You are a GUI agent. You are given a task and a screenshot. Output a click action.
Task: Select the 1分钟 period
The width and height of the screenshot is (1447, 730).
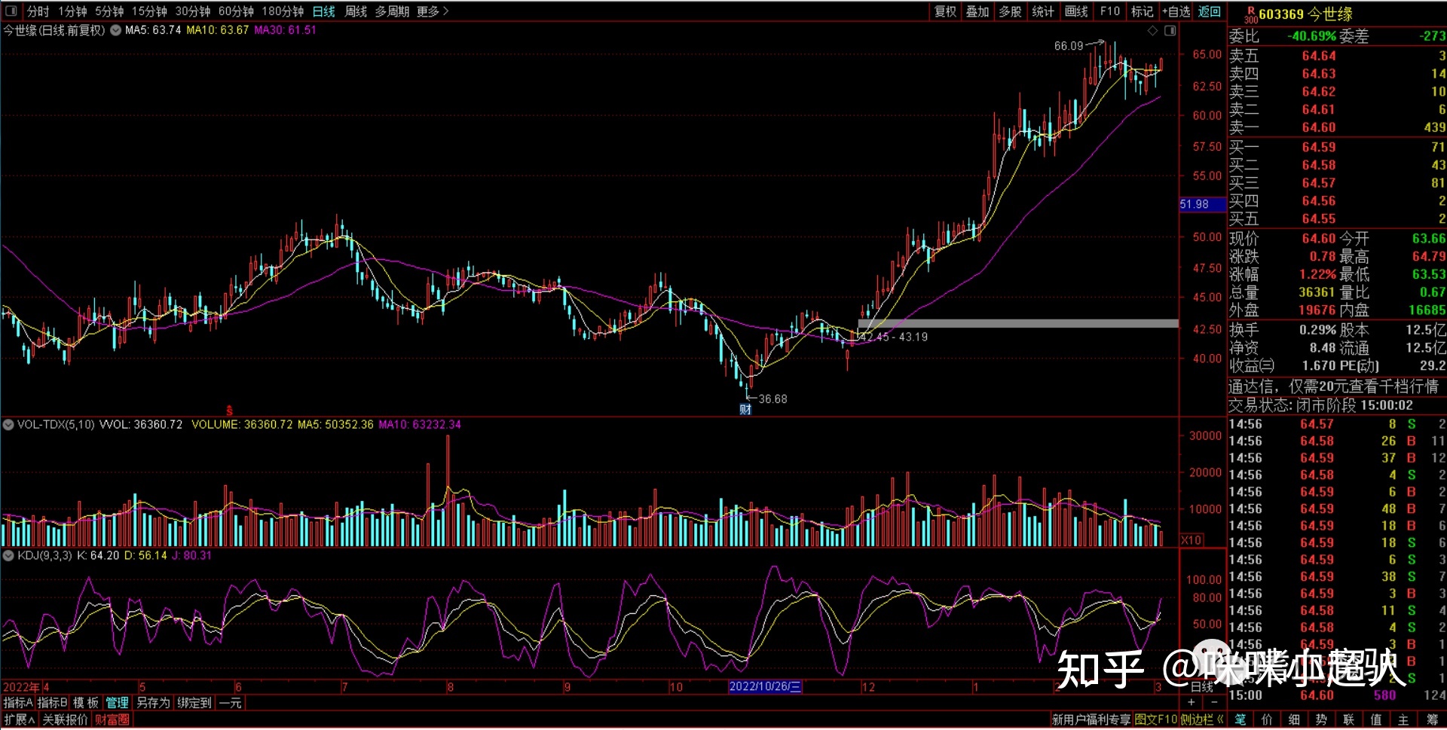73,11
